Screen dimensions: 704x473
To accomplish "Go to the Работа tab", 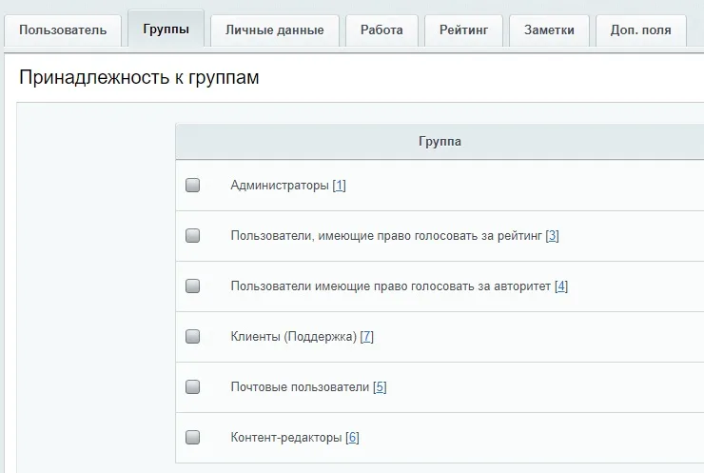I will point(381,30).
